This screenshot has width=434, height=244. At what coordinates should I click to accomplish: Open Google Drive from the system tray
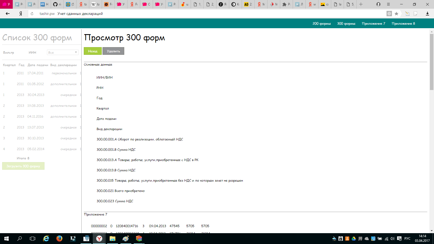click(353, 239)
